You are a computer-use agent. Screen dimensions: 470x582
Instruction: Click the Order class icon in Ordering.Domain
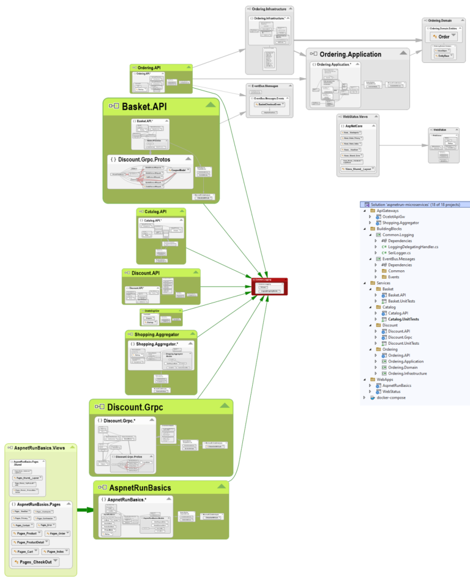pyautogui.click(x=436, y=36)
